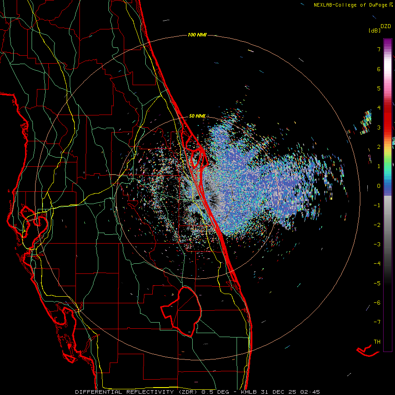Click the -5 value on the color scale
This screenshot has height=395, width=395.
coord(377,284)
